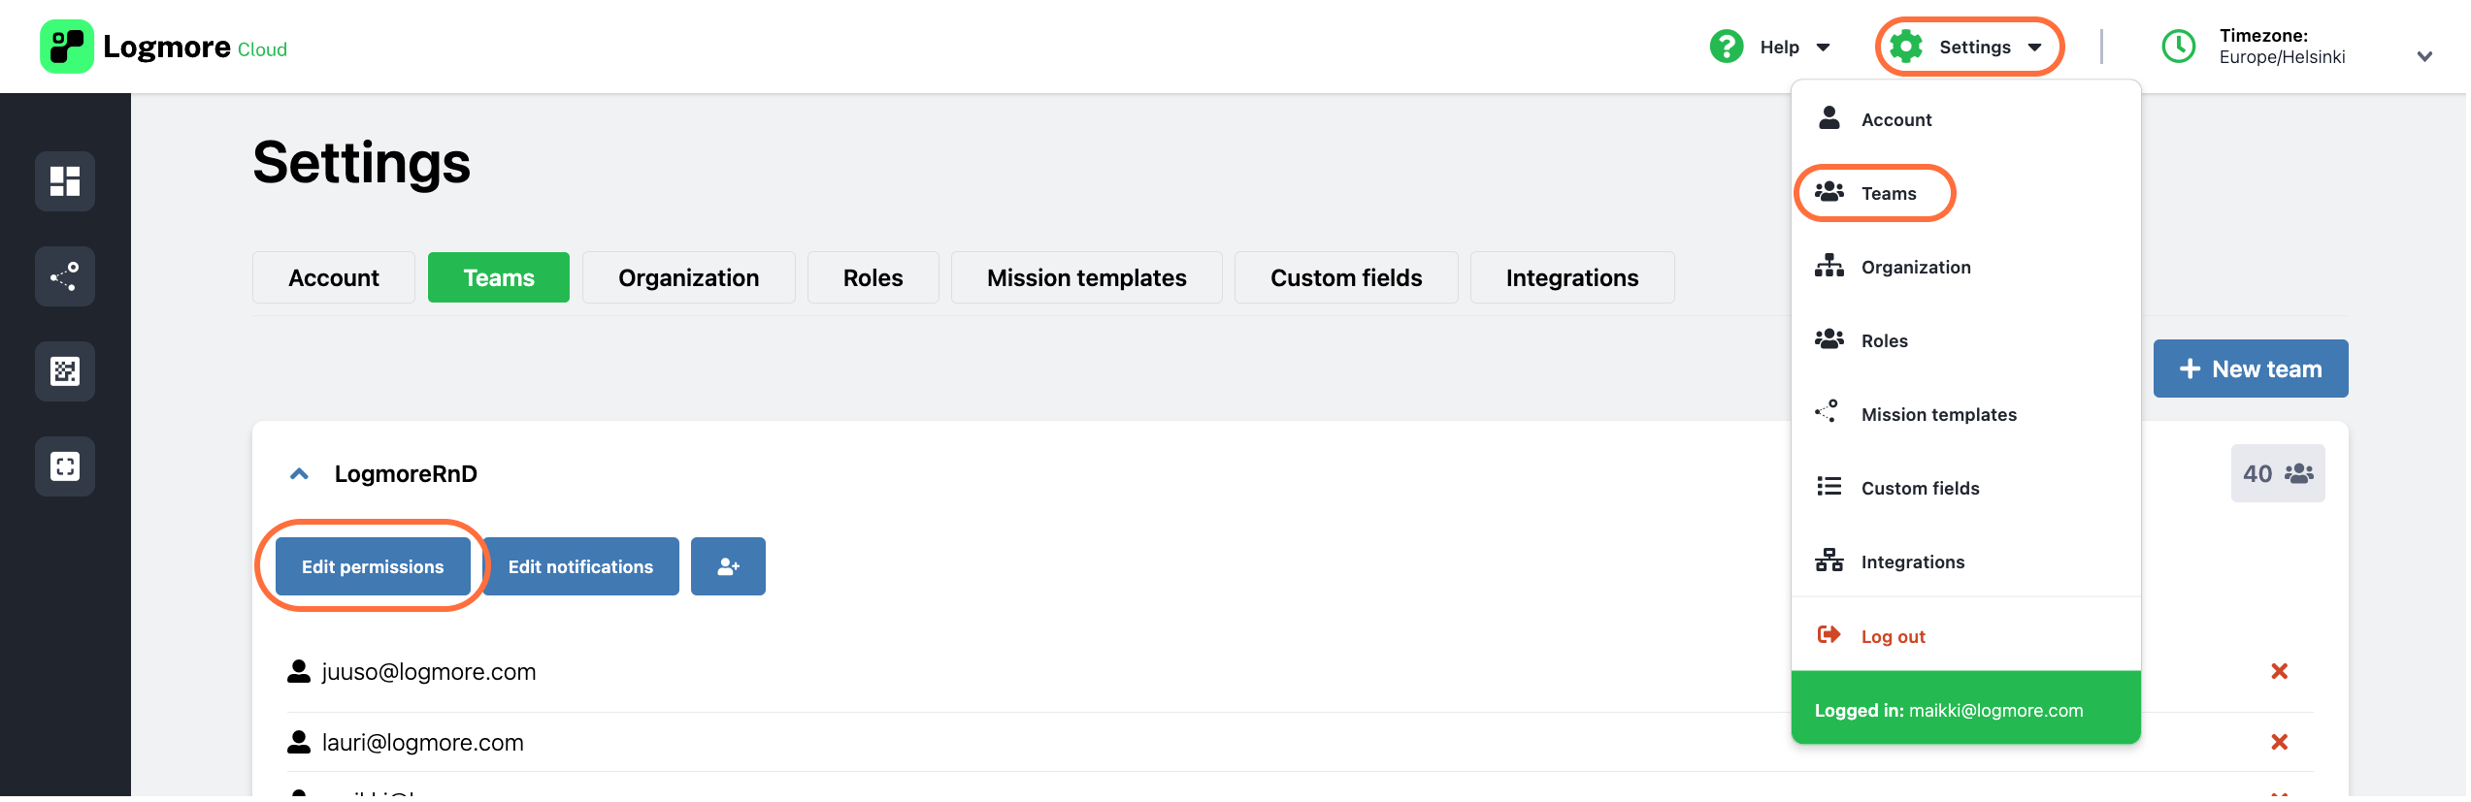Click the QR code icon in sidebar

[65, 371]
